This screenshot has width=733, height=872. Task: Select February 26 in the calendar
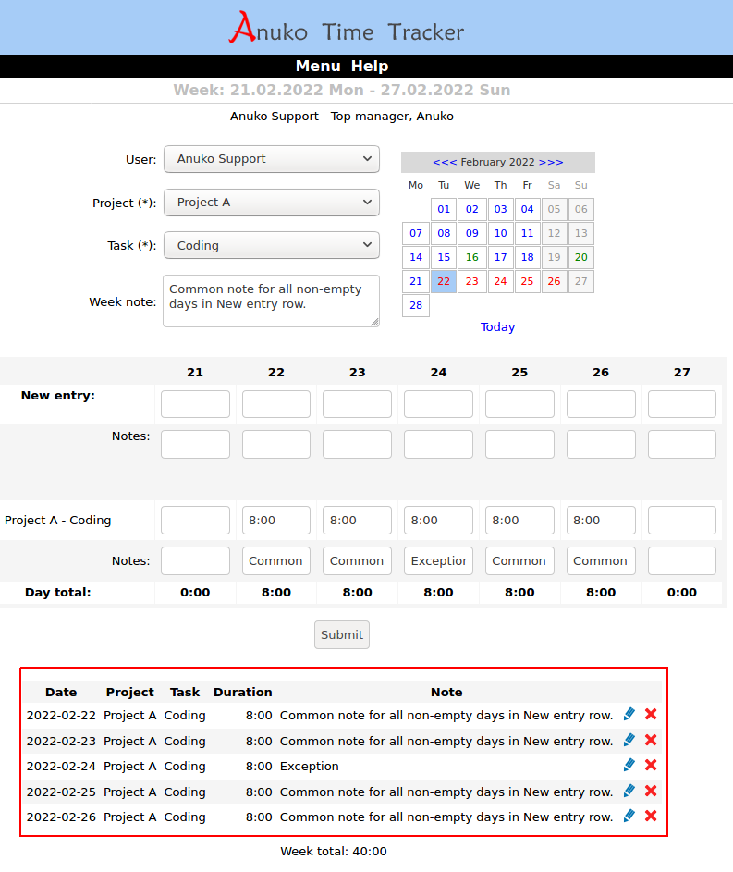coord(554,281)
